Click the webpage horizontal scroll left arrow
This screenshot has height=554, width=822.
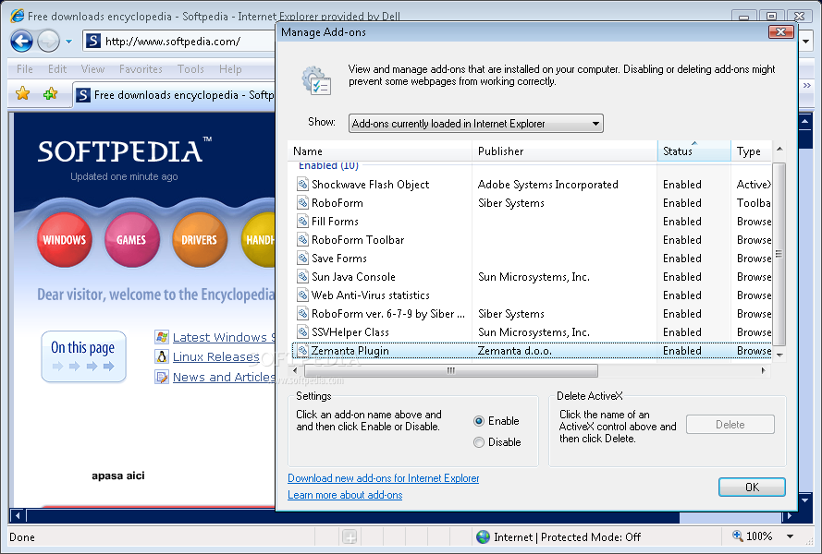click(18, 516)
